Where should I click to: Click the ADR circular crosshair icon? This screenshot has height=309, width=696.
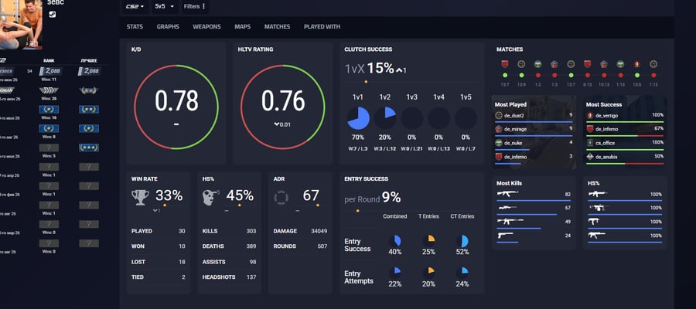(281, 198)
